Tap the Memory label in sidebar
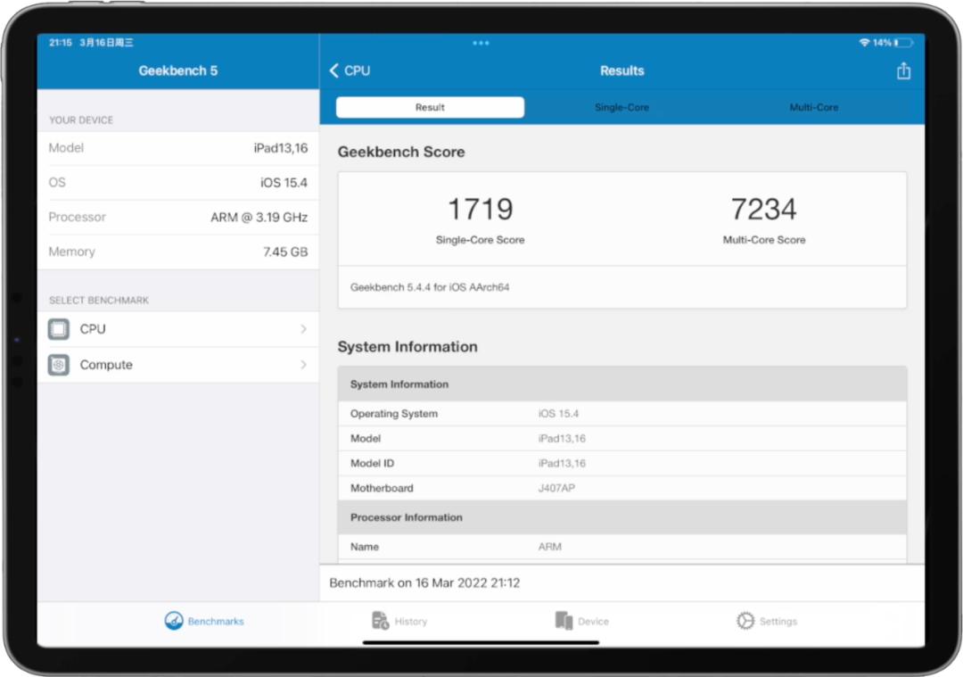Viewport: 963px width, 677px height. [x=72, y=252]
